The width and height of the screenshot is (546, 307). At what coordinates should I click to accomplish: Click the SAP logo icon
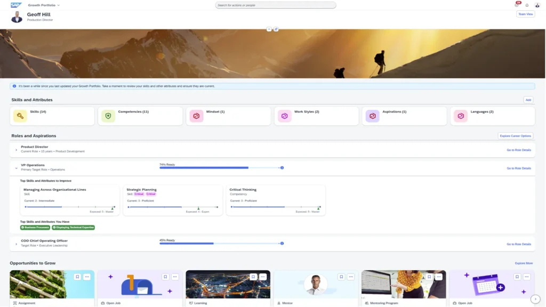click(x=15, y=5)
